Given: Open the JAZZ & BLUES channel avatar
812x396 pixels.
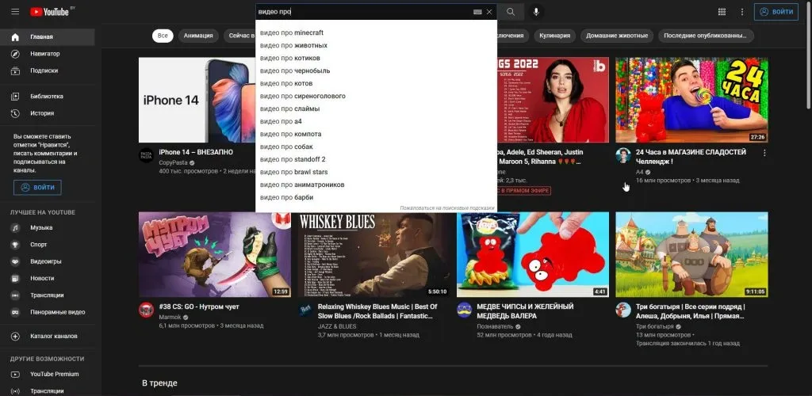Looking at the screenshot, I should click(x=305, y=310).
